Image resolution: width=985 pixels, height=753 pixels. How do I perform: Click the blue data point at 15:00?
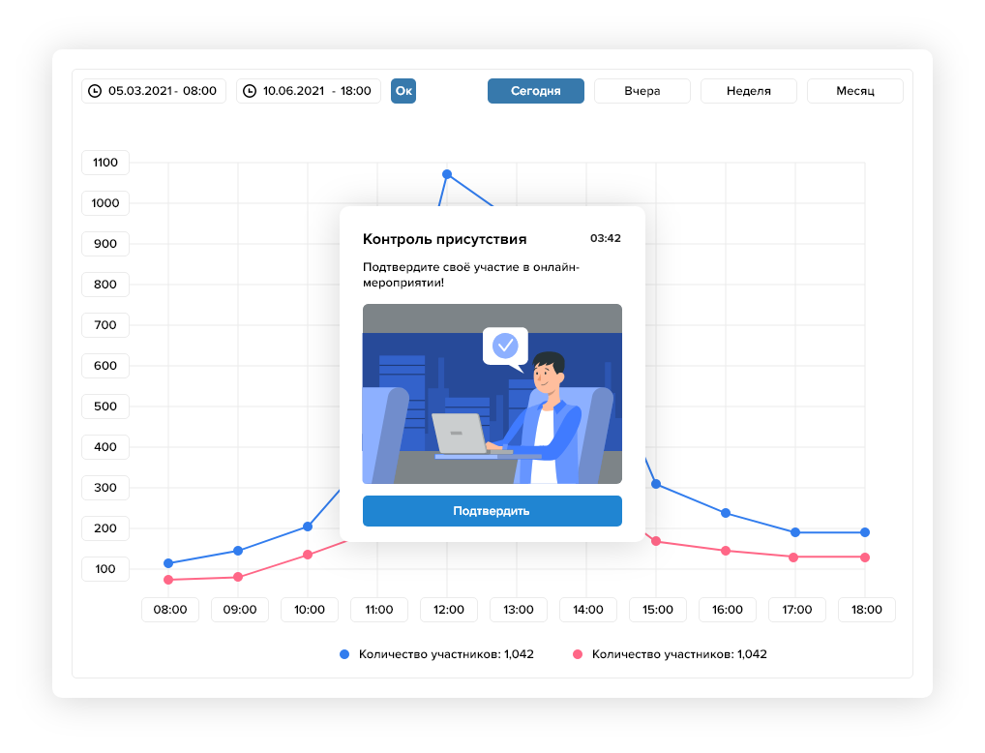pyautogui.click(x=656, y=484)
